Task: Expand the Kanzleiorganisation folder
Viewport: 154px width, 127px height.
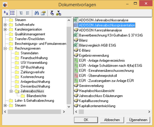Action: (x=5, y=29)
